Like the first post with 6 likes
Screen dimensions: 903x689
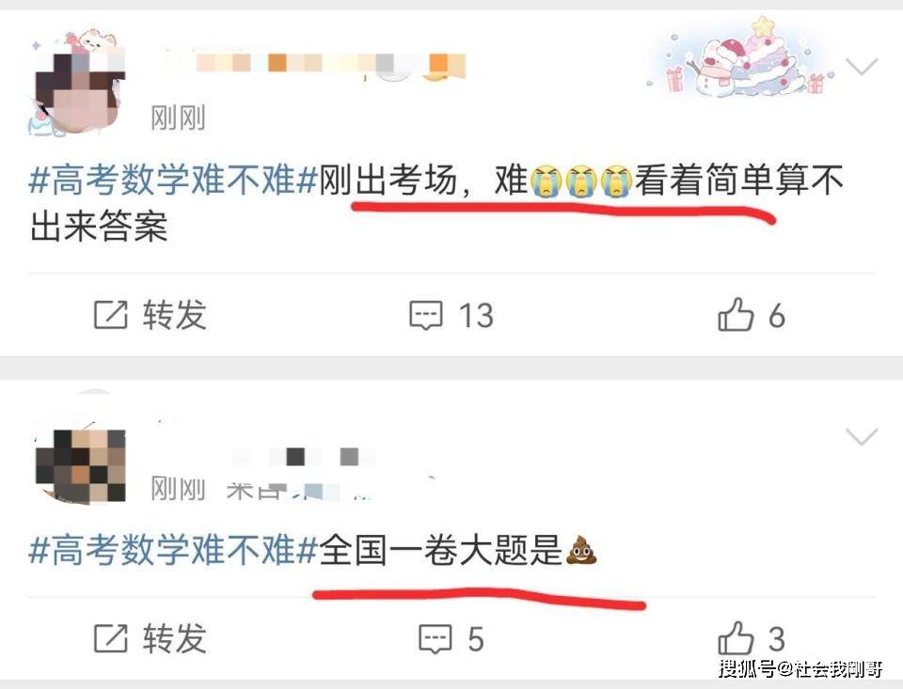pyautogui.click(x=736, y=314)
